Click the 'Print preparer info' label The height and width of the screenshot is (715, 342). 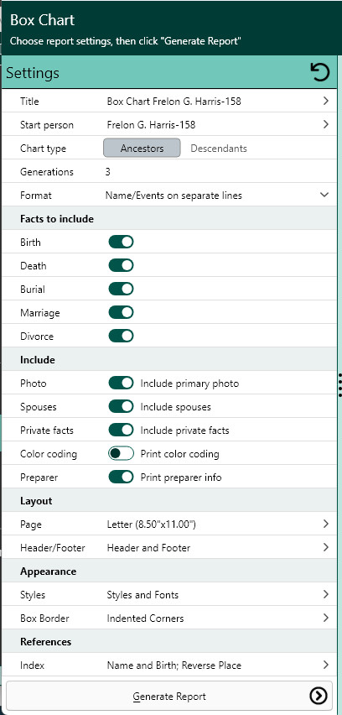tap(181, 478)
